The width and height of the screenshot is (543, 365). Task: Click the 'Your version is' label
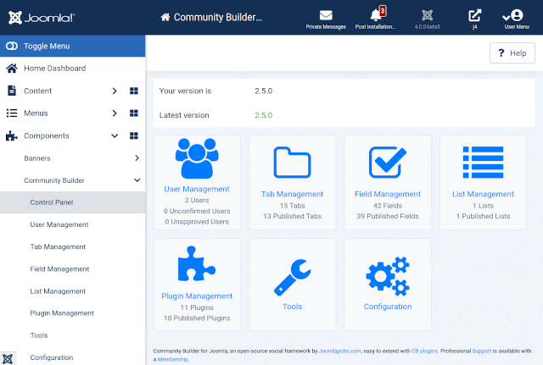click(x=185, y=91)
